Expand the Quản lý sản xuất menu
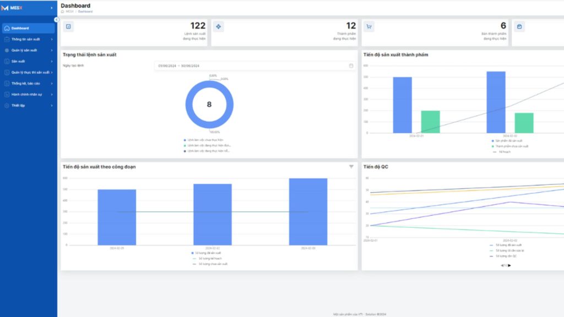This screenshot has width=564, height=317. [29, 50]
